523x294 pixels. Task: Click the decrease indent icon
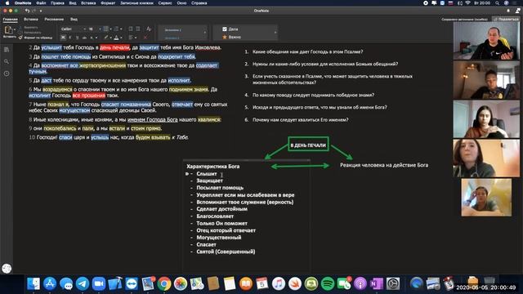pos(131,29)
